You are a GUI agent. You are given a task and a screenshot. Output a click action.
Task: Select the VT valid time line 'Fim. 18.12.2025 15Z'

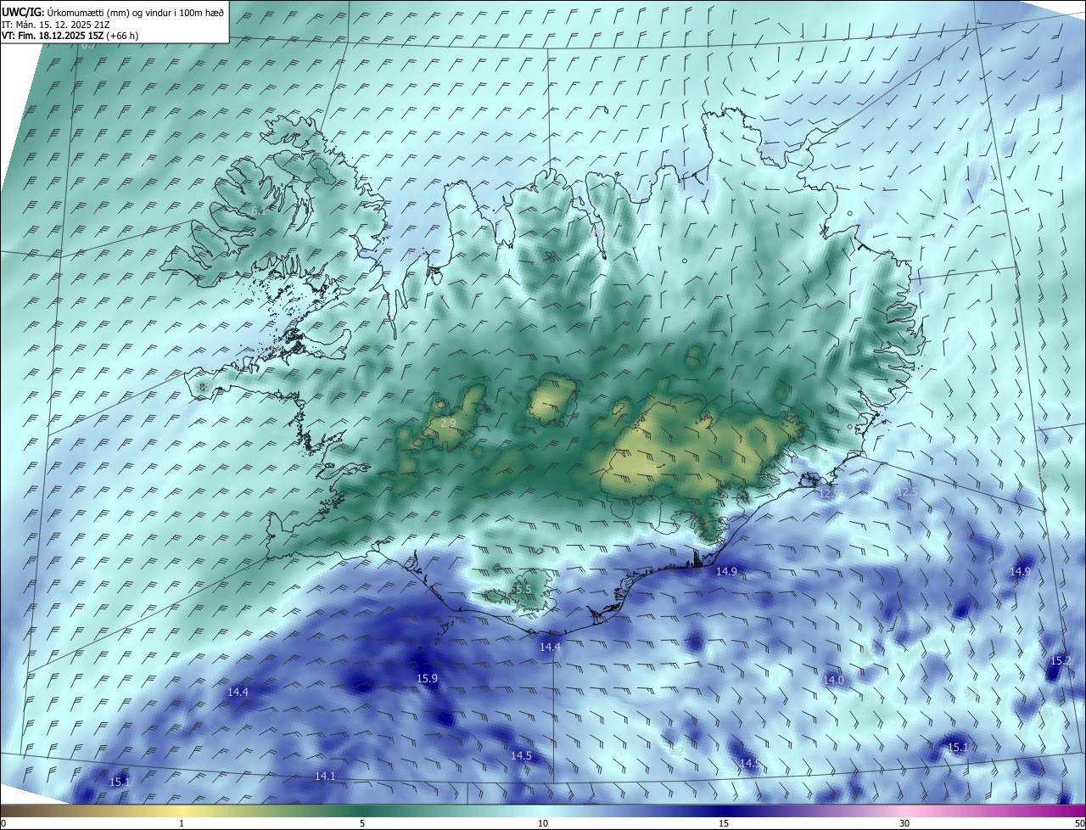(70, 36)
